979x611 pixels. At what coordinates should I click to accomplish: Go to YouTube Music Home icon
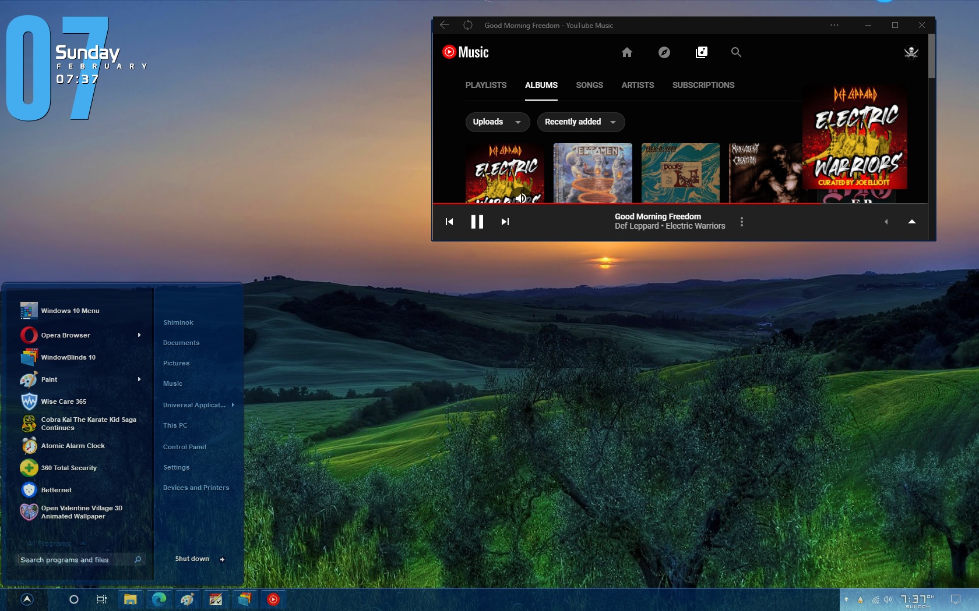click(626, 52)
